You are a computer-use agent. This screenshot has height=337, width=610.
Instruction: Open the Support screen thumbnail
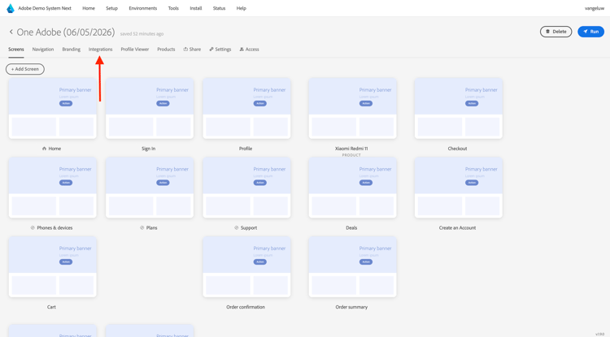tap(246, 188)
